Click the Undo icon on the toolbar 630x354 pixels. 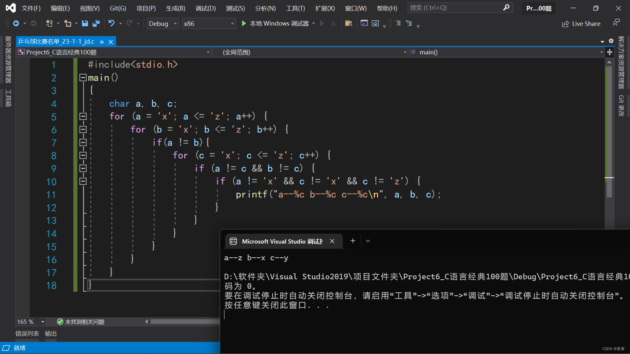[112, 23]
